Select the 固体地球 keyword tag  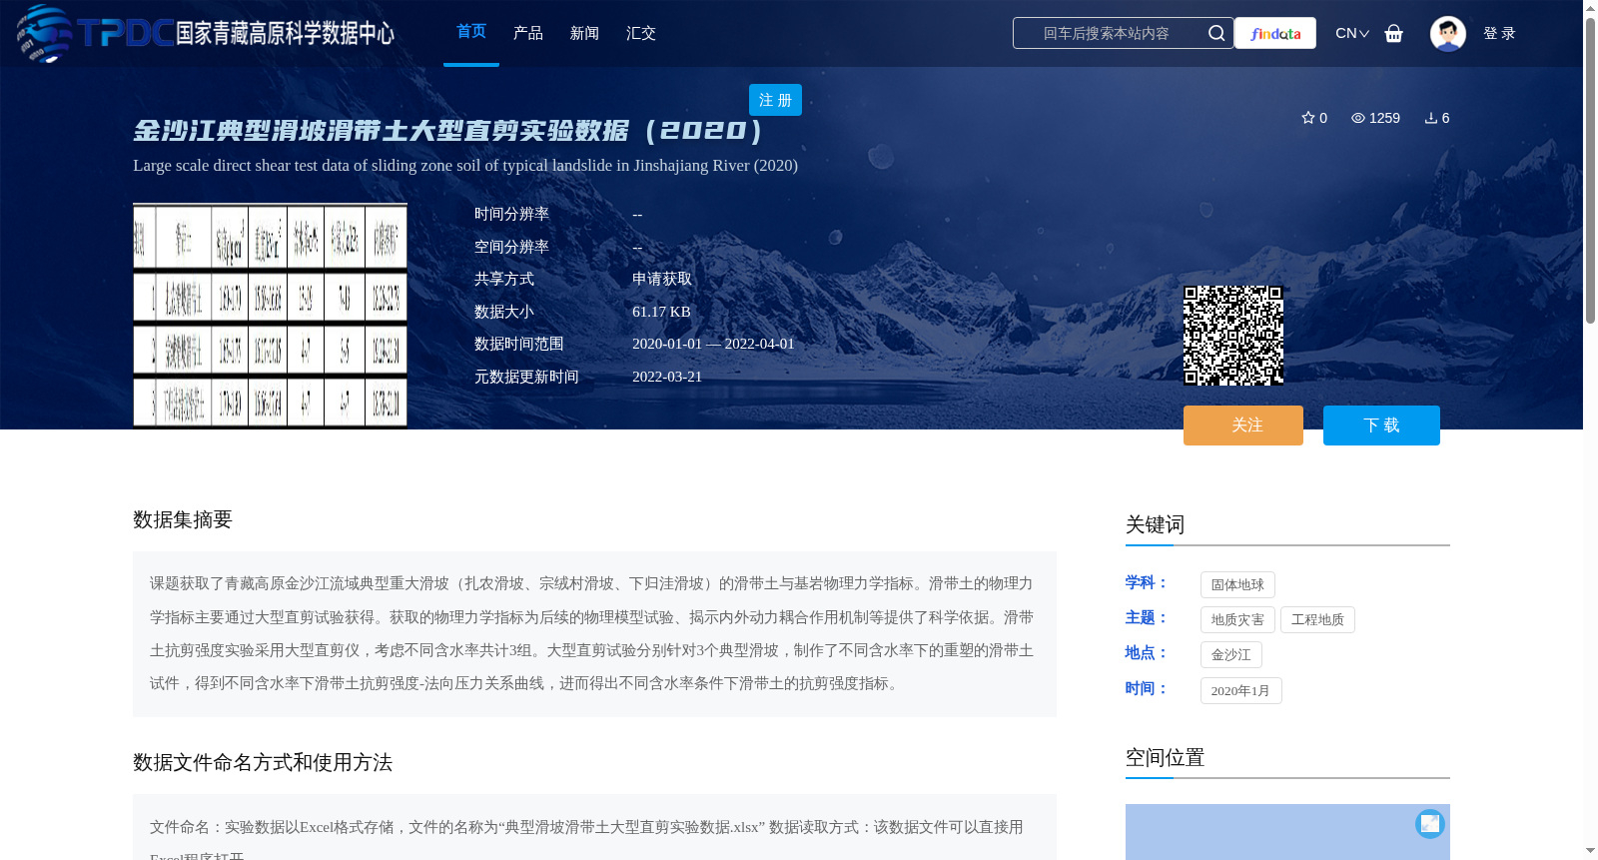(1237, 584)
